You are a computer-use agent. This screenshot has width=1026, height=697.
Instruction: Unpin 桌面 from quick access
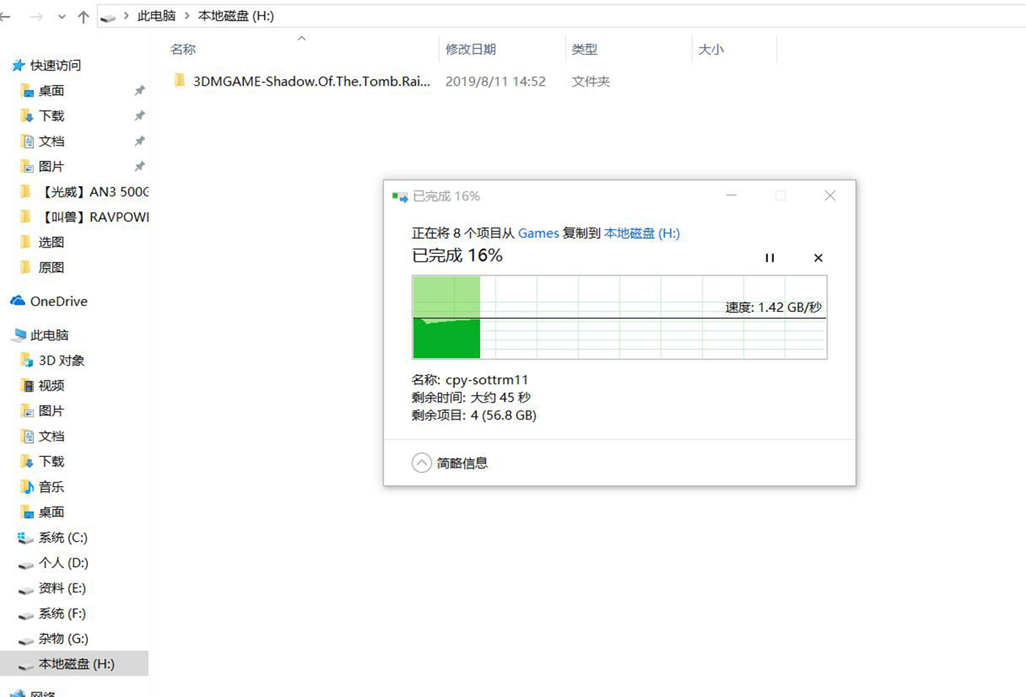139,90
